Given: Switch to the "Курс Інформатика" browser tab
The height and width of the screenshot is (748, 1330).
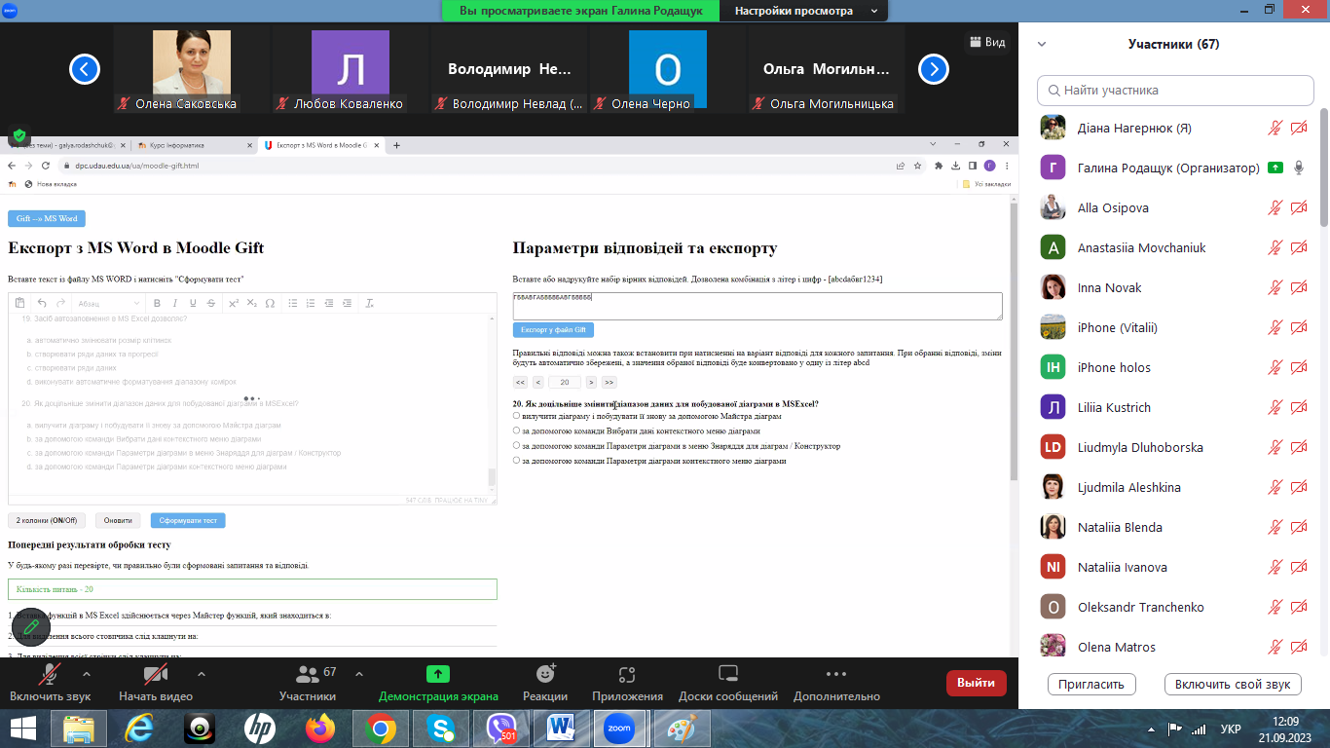Looking at the screenshot, I should (x=193, y=145).
